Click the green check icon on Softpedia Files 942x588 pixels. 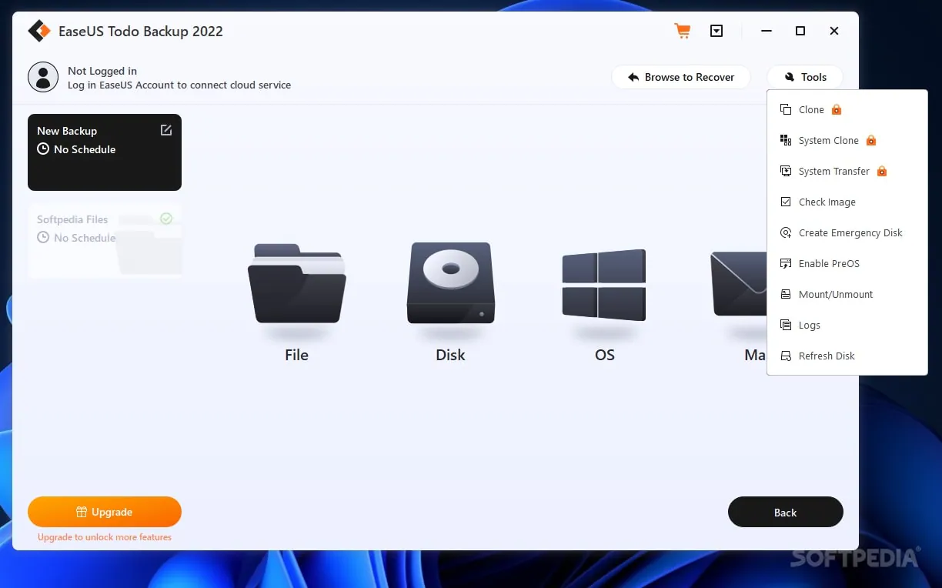point(166,219)
